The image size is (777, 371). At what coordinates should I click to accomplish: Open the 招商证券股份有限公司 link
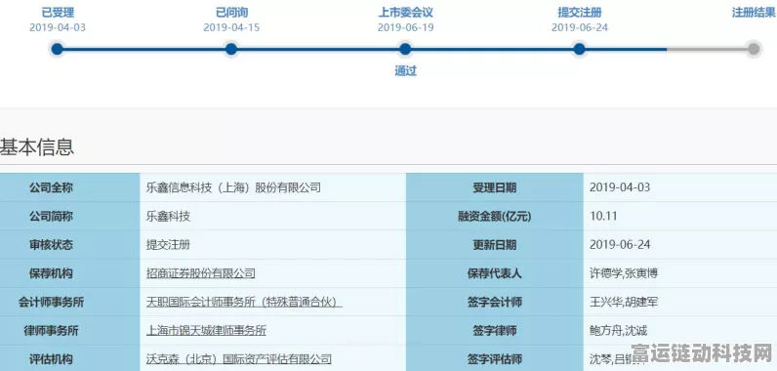pos(201,273)
